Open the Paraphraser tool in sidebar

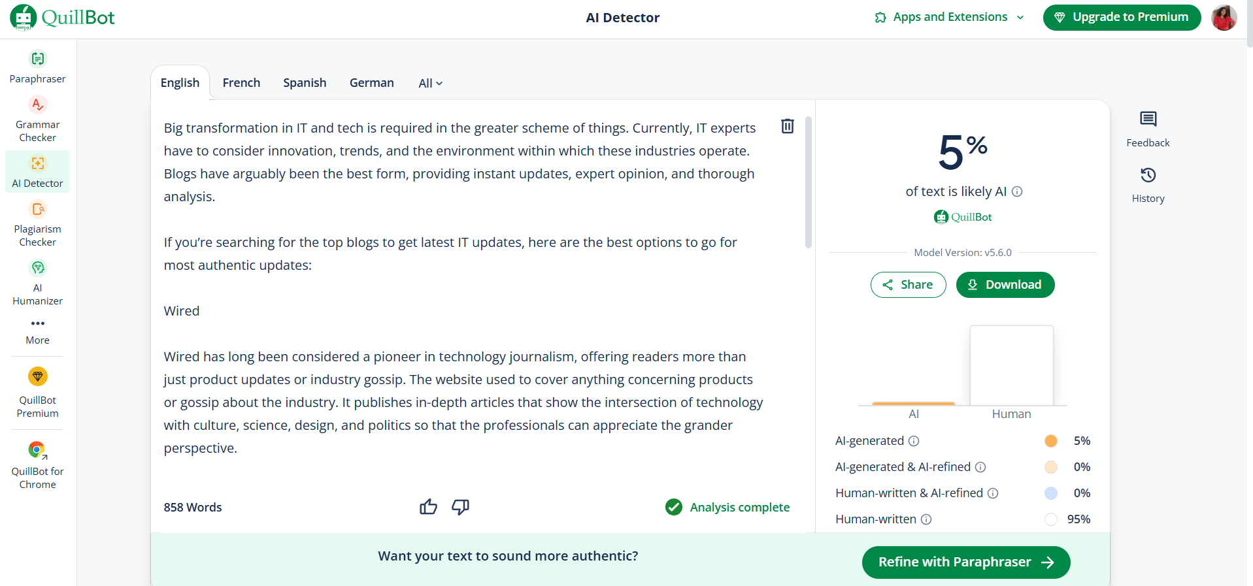point(38,67)
